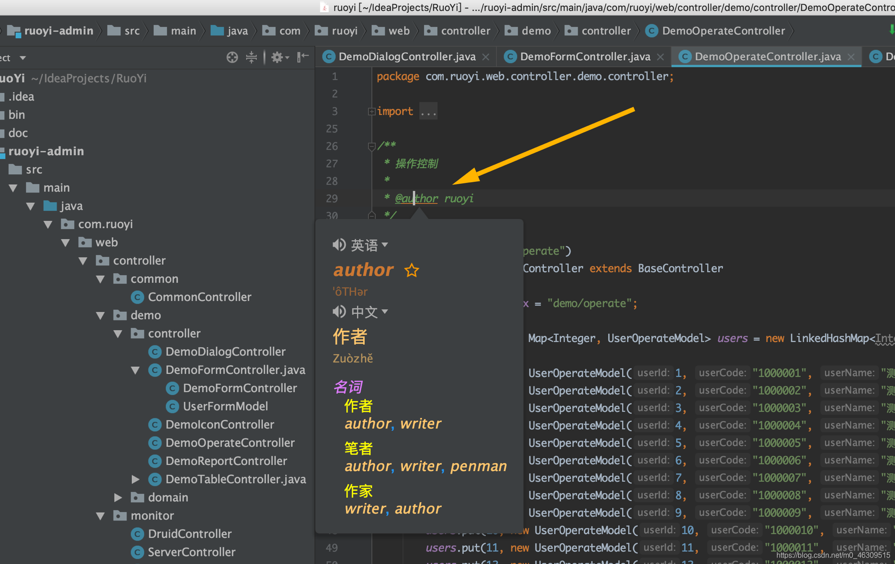Open the Chinese target language dropdown
Screen dimensions: 895x564
pos(369,312)
